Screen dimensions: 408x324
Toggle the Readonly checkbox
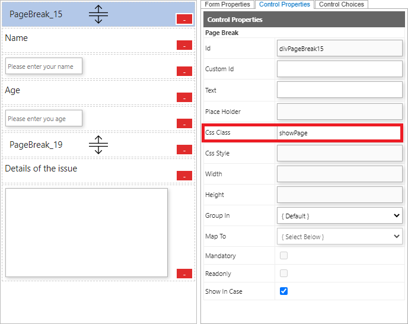coord(283,274)
